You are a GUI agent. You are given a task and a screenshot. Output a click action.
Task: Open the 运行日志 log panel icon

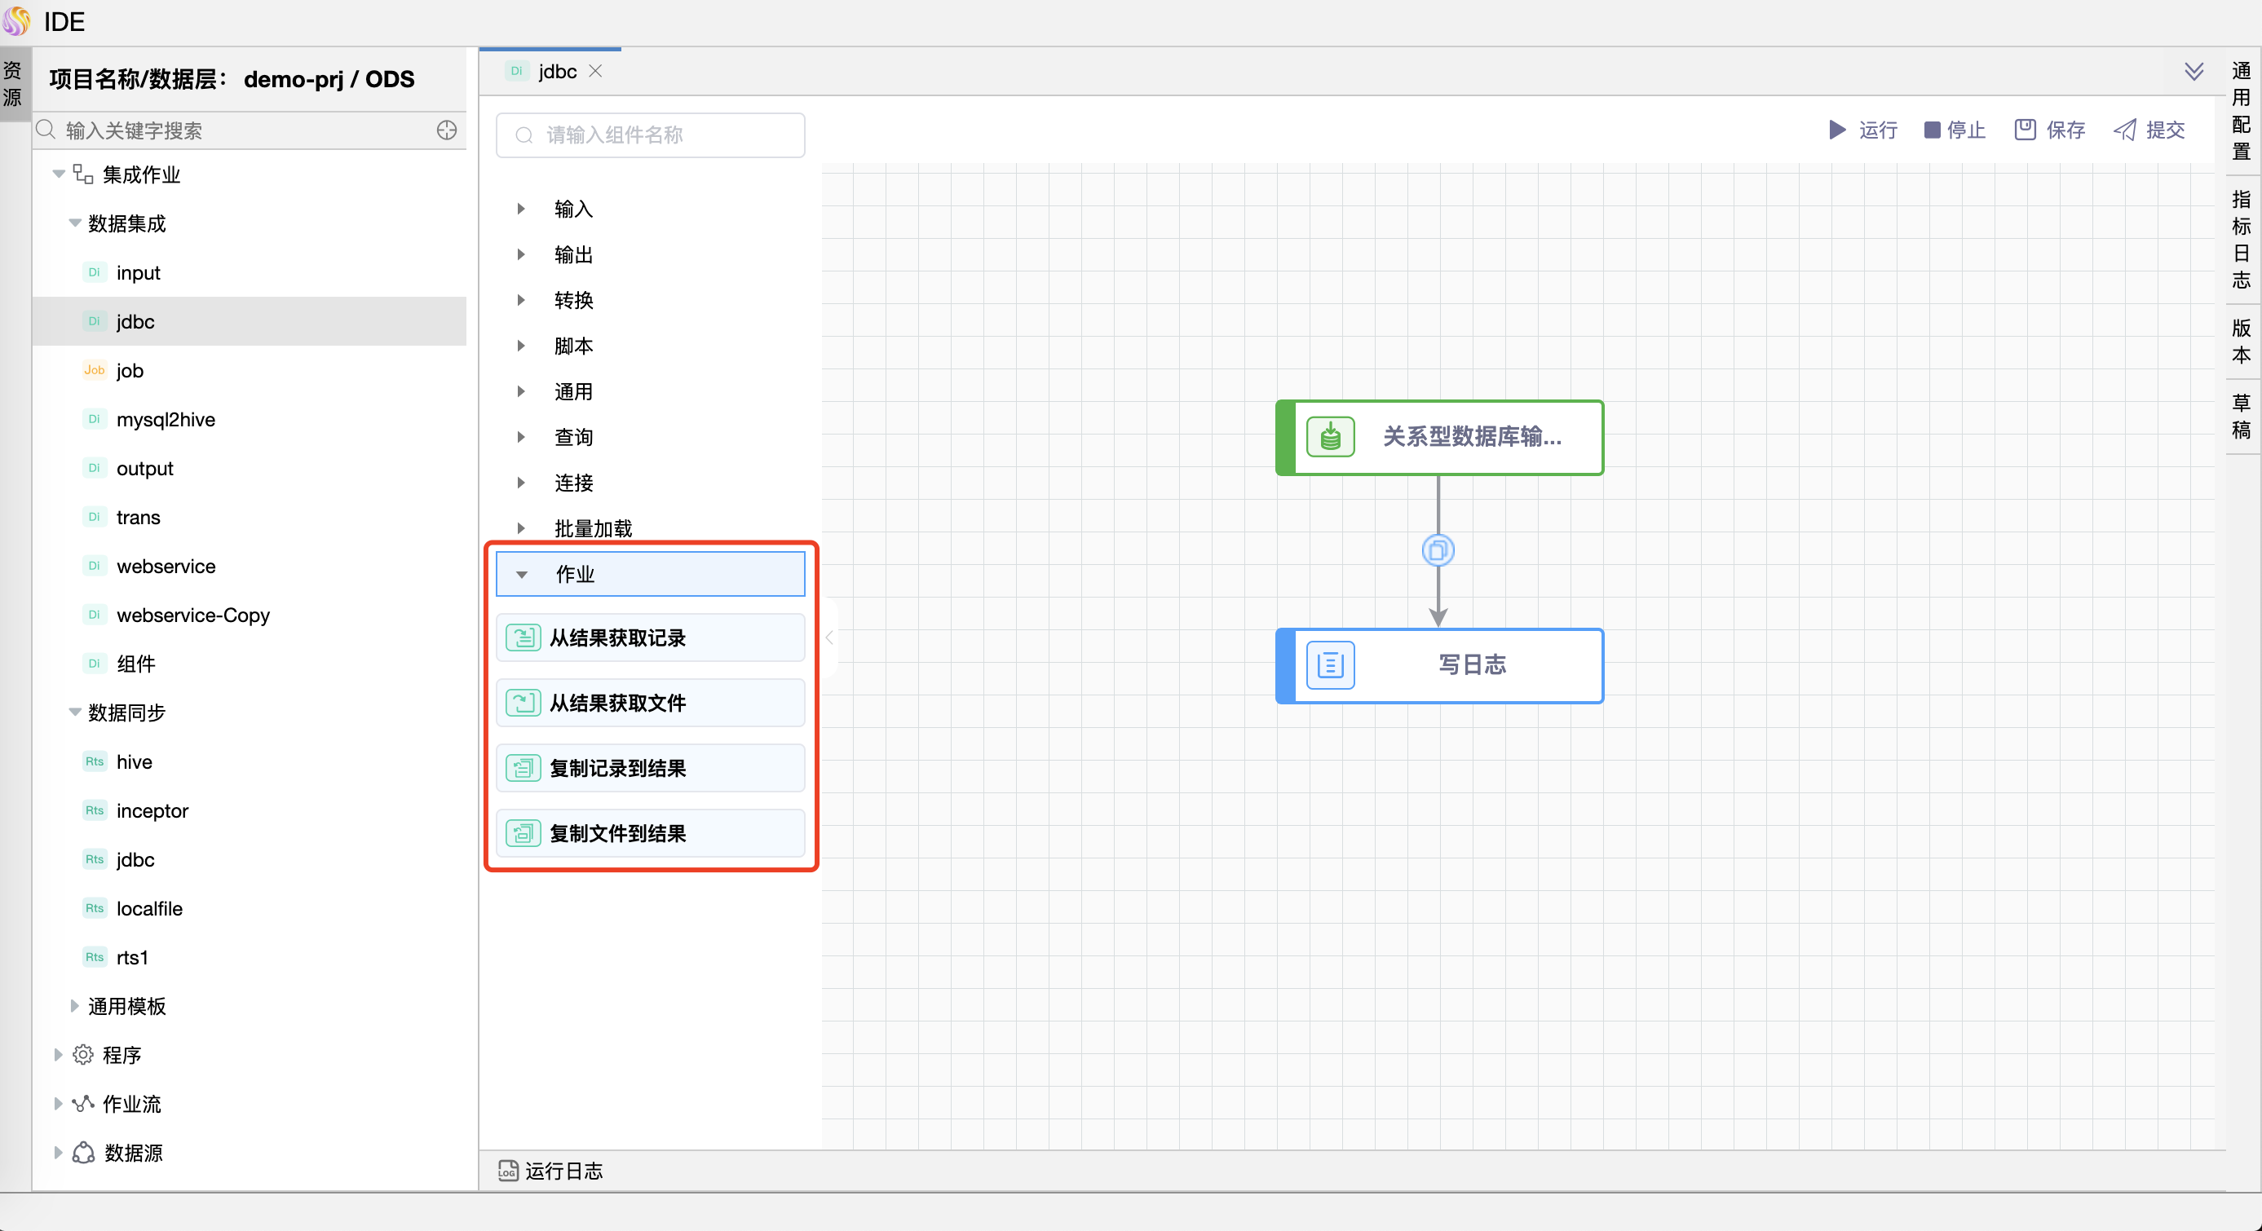click(x=507, y=1171)
